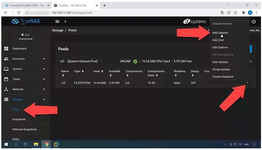
Task: Click the 19.28 compression ratio value
Action: point(151,83)
